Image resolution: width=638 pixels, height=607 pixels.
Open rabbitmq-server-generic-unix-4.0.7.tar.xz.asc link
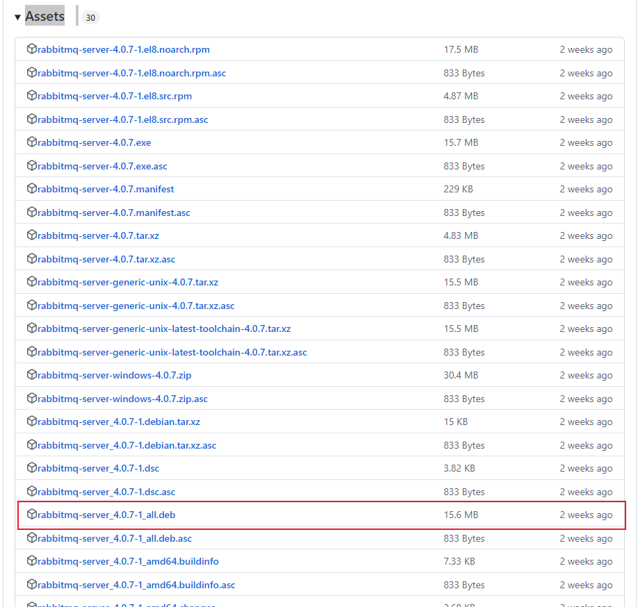pos(136,306)
